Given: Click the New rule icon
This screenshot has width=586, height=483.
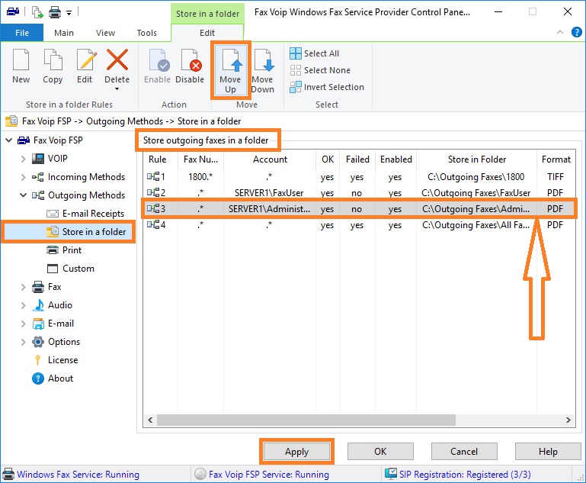Looking at the screenshot, I should pos(21,60).
